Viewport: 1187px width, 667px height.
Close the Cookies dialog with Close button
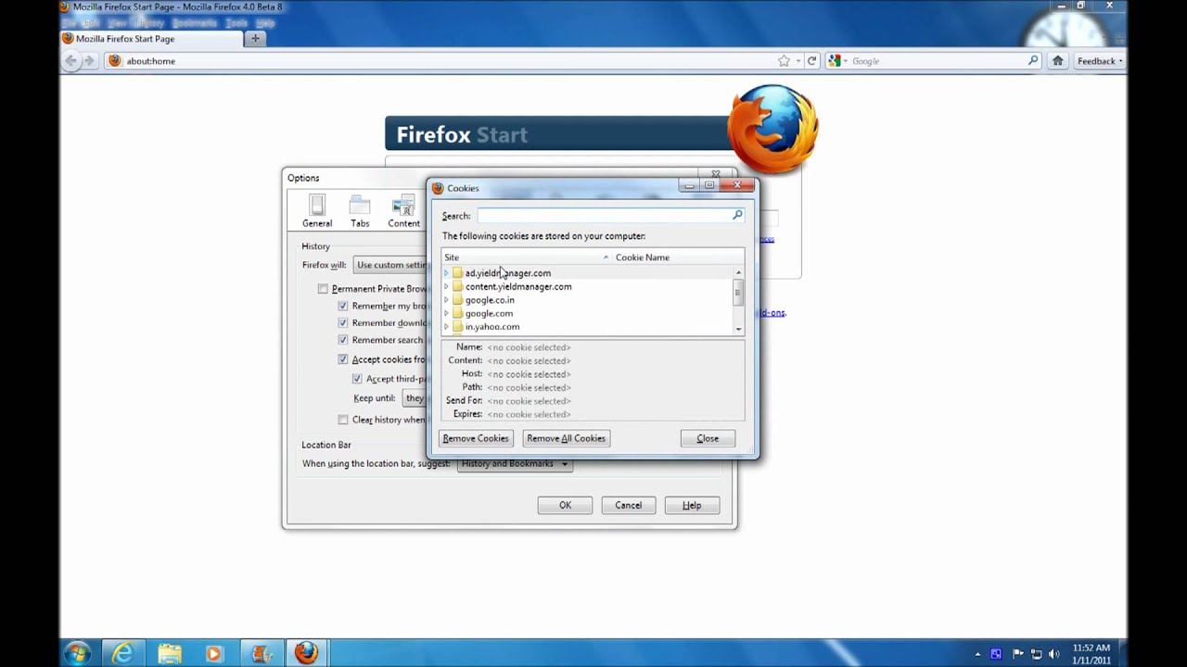708,438
